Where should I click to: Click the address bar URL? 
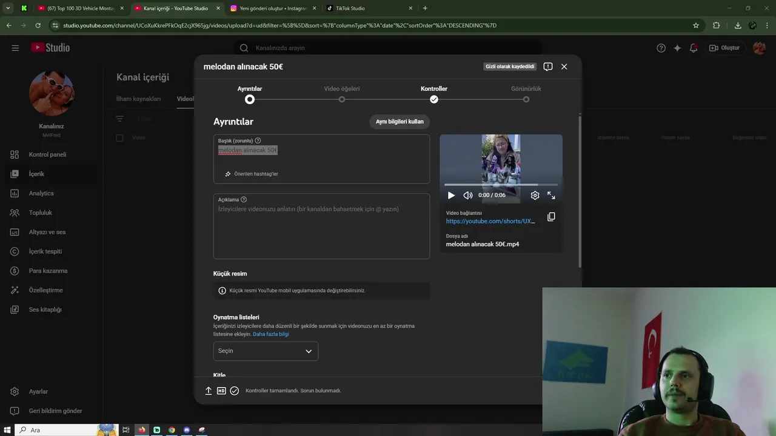coord(279,25)
